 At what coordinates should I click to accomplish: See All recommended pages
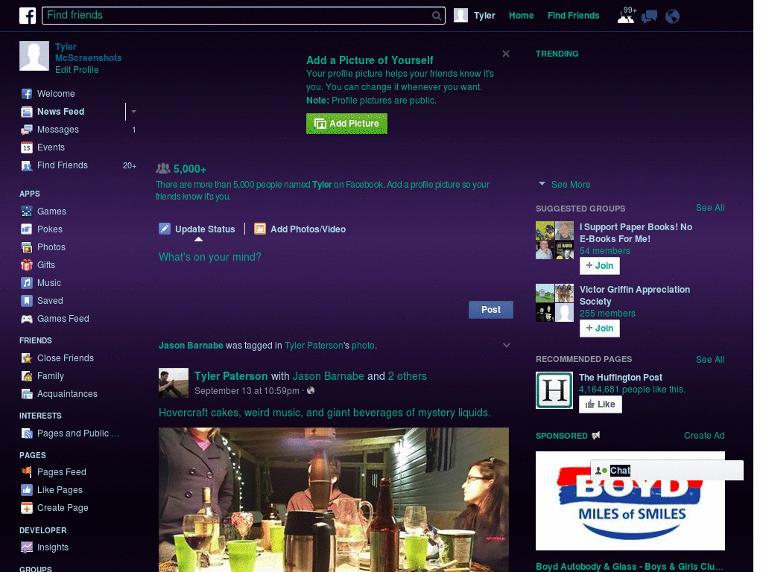[x=710, y=360]
